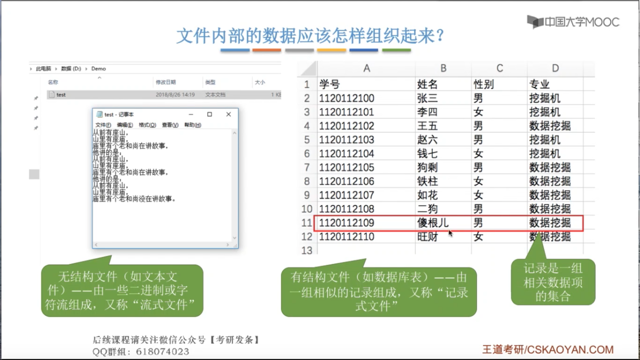Click the cell containing 学号

click(366, 84)
